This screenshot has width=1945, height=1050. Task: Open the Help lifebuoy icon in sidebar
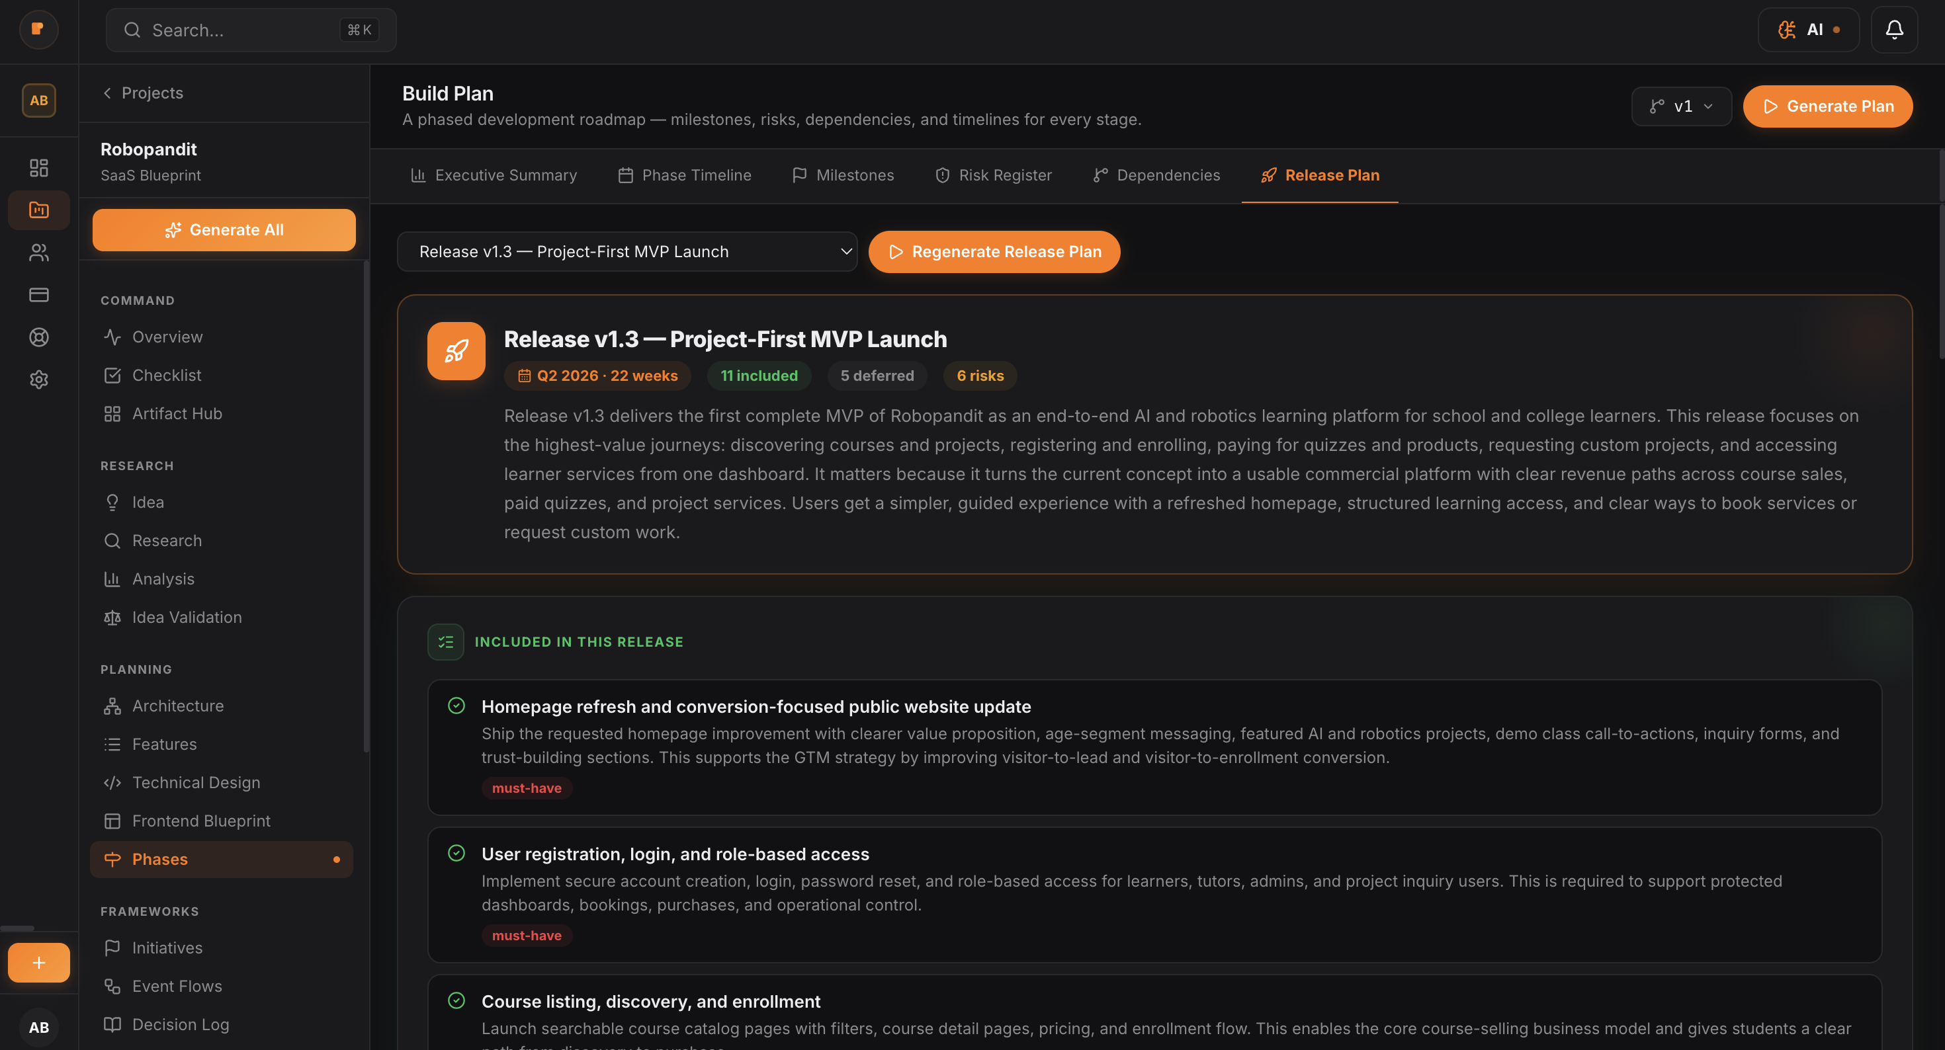38,337
